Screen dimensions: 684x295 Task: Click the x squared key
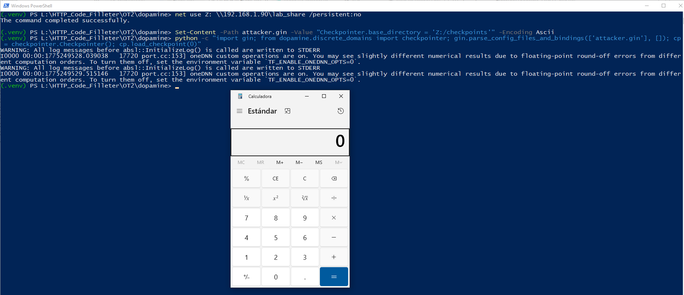[x=276, y=198]
